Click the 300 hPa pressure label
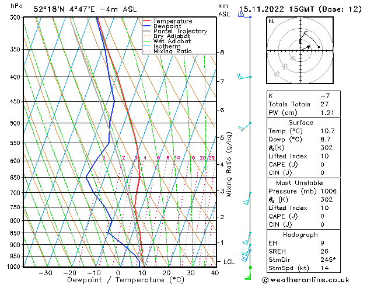367x284 pixels. 16,18
